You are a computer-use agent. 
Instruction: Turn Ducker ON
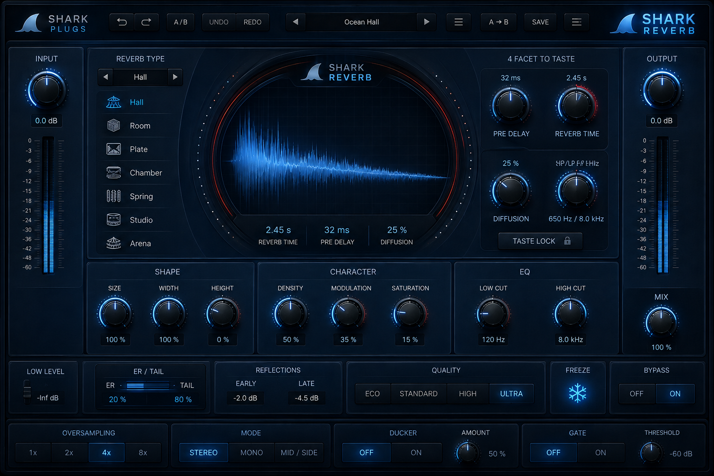coord(416,453)
